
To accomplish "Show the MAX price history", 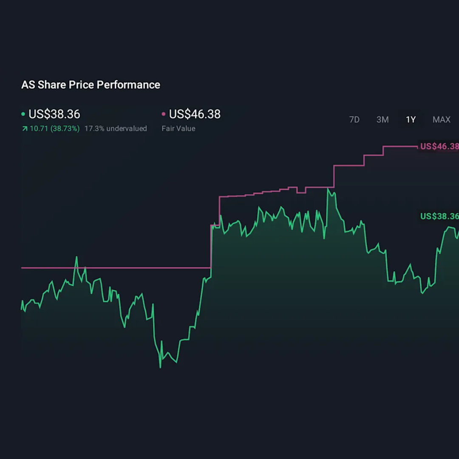I will coord(441,120).
